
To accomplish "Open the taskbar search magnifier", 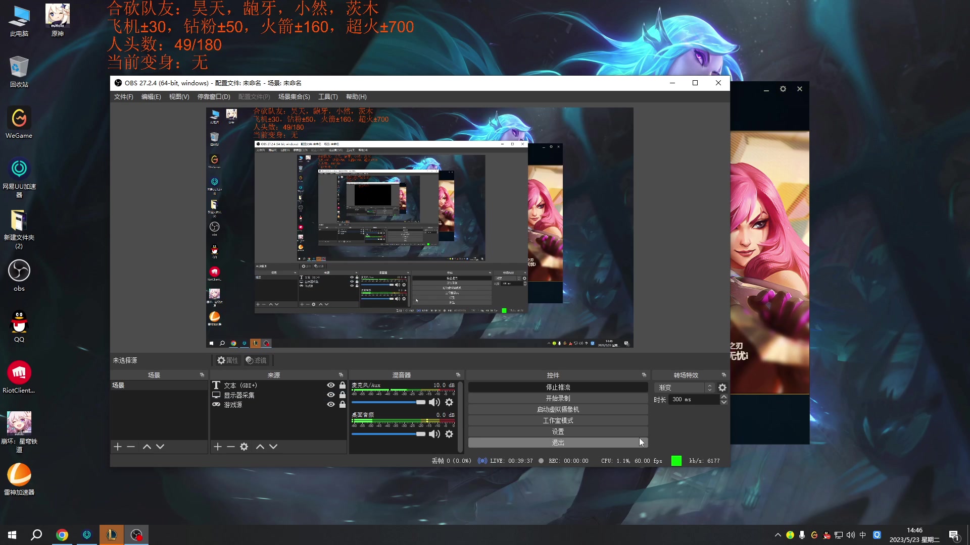I will pyautogui.click(x=36, y=535).
